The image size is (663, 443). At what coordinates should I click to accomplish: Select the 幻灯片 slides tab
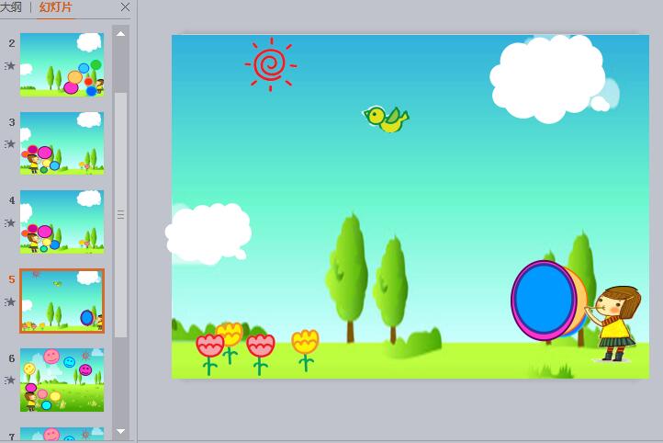click(x=55, y=7)
